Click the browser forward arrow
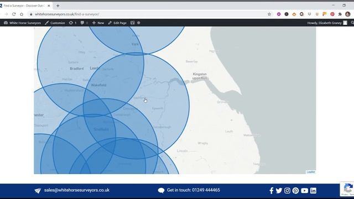 [x=6, y=14]
